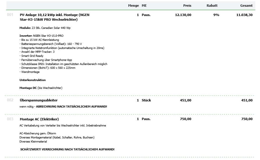Click the 9% discount value
This screenshot has width=260, height=160.
(216, 15)
